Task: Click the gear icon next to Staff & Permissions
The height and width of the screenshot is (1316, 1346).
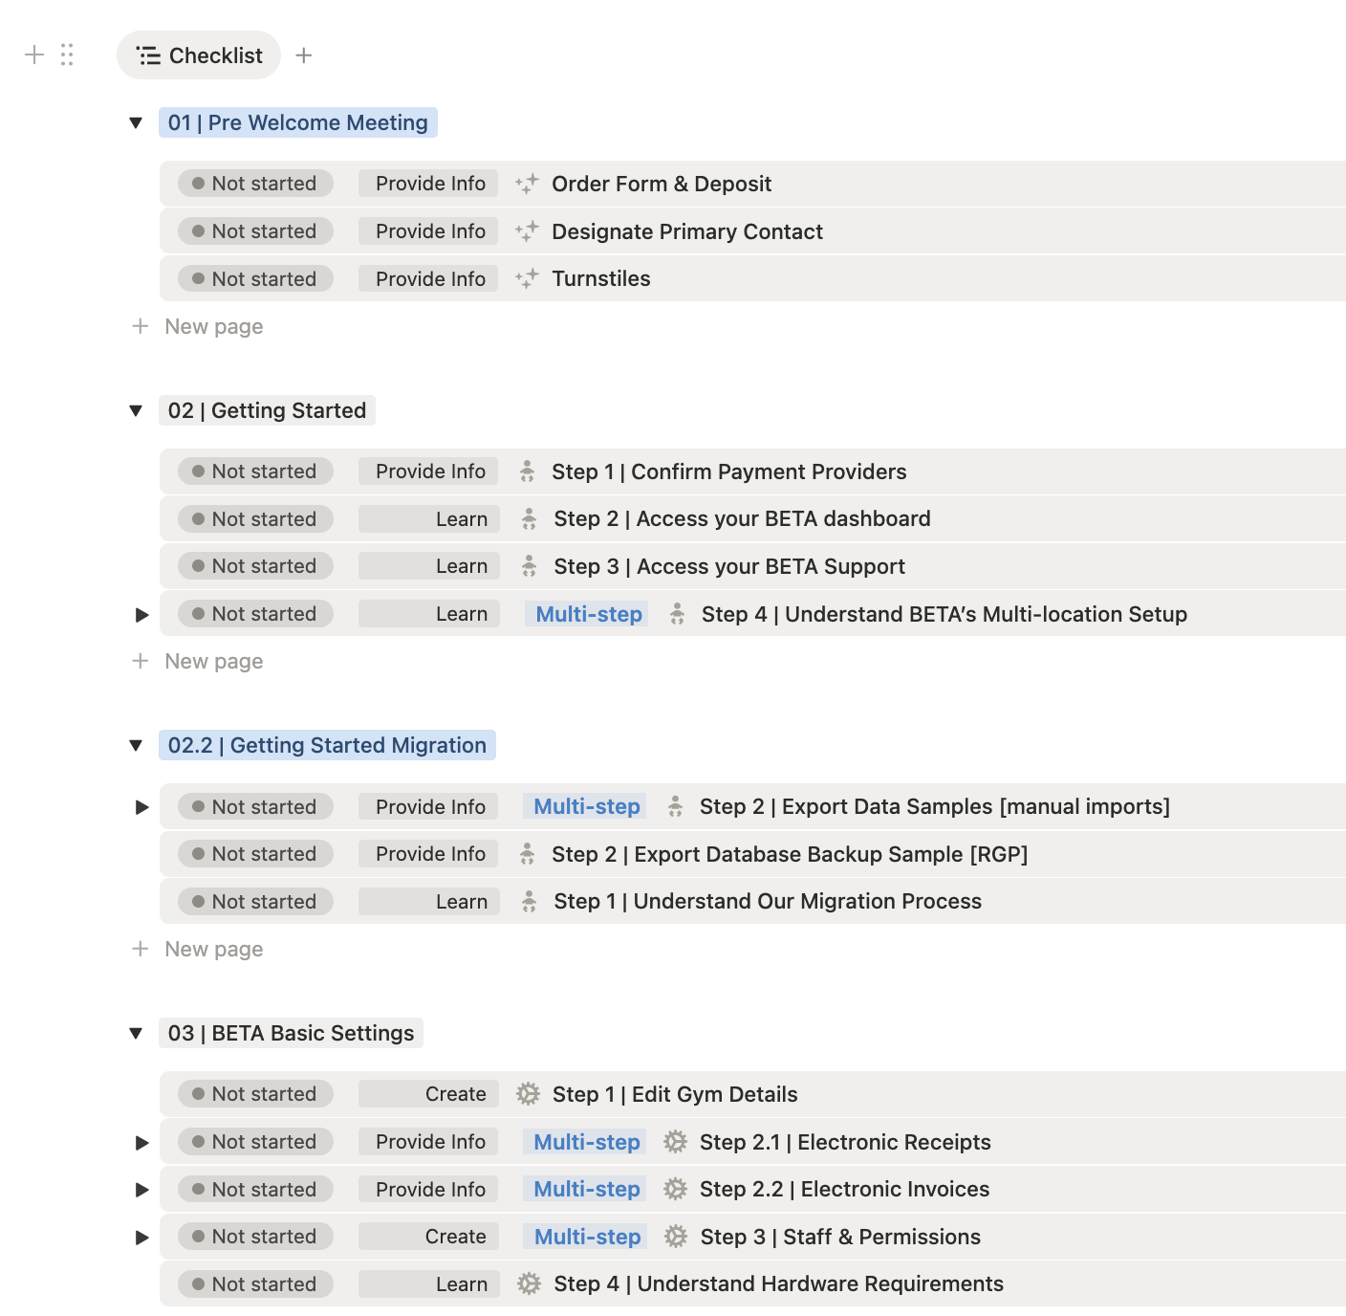Action: point(676,1237)
